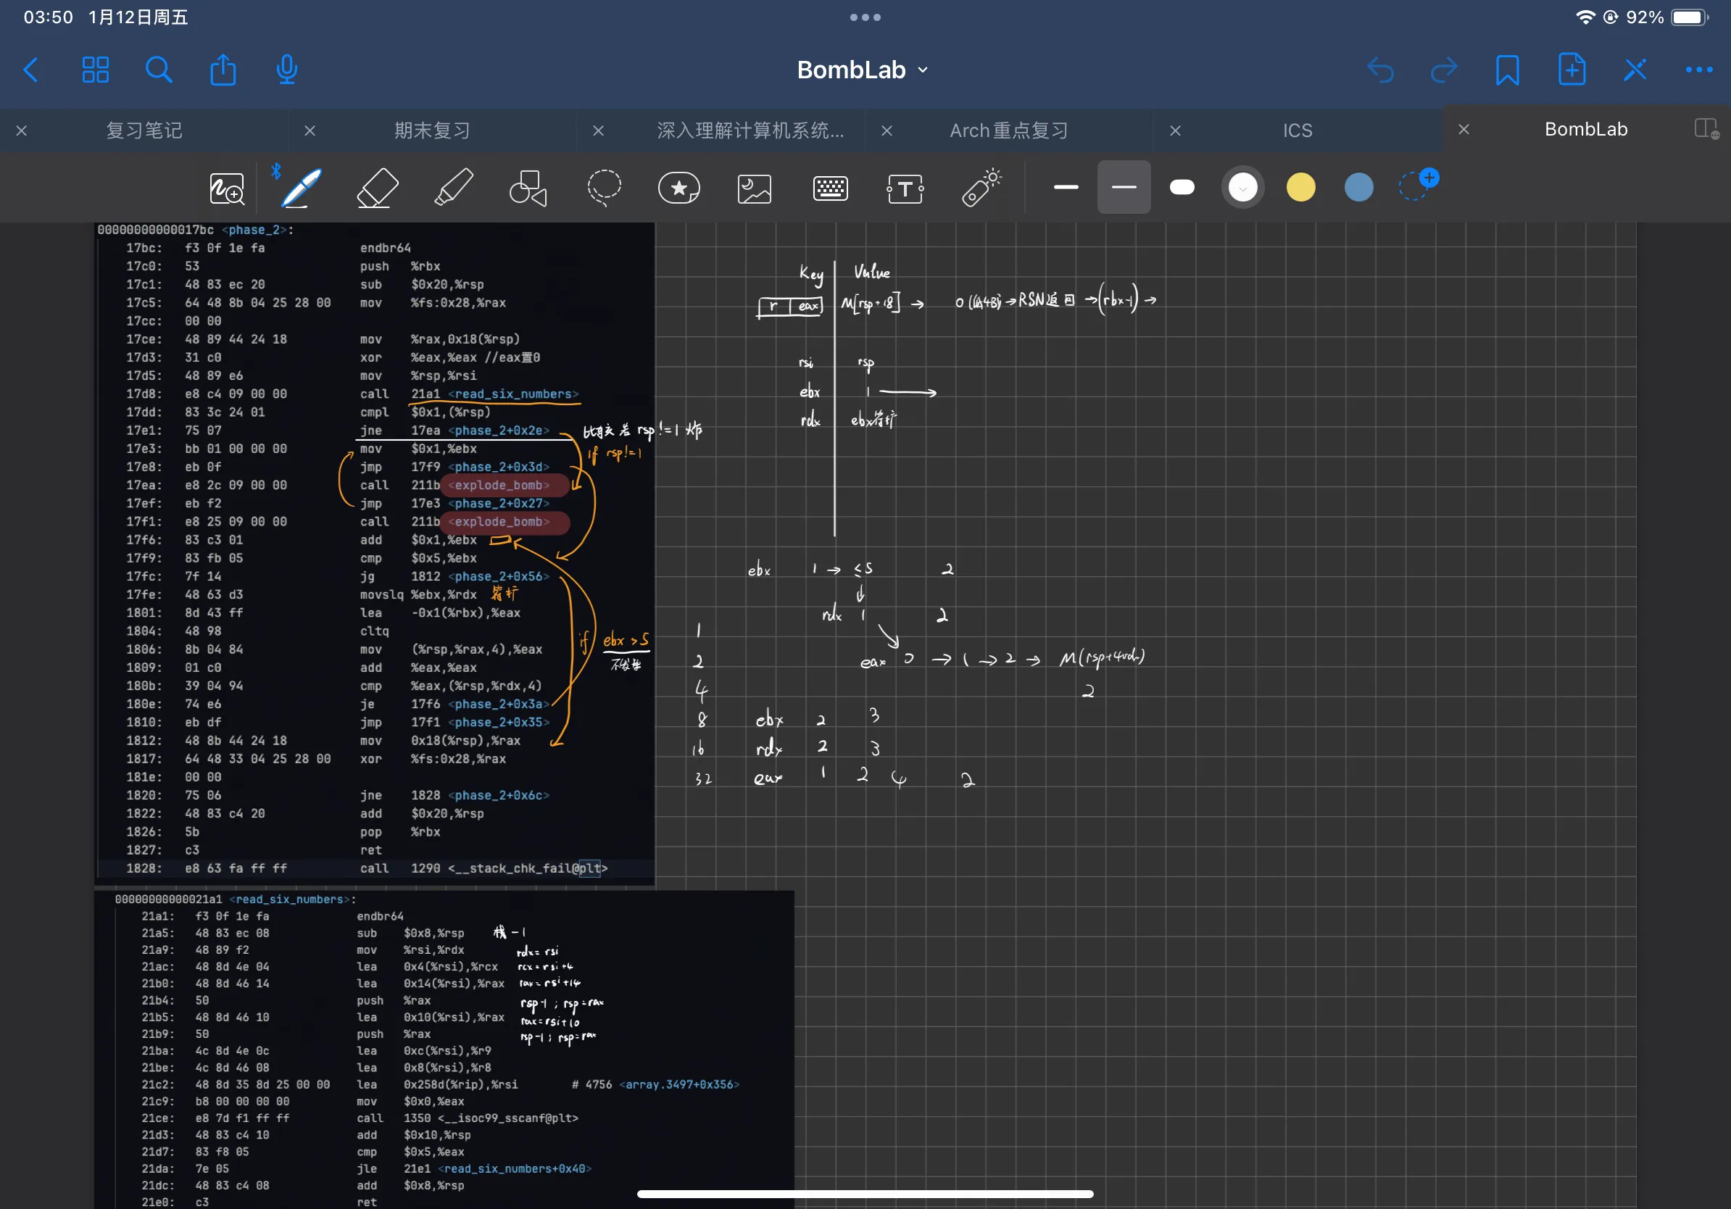
Task: Start audio recording with microphone icon
Action: click(x=286, y=70)
